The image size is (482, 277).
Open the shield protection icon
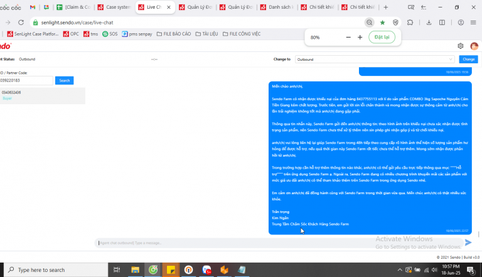click(395, 23)
